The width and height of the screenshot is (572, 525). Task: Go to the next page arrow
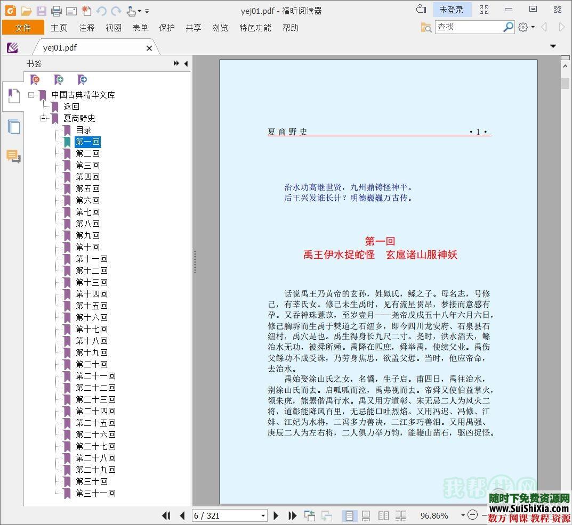pos(276,515)
